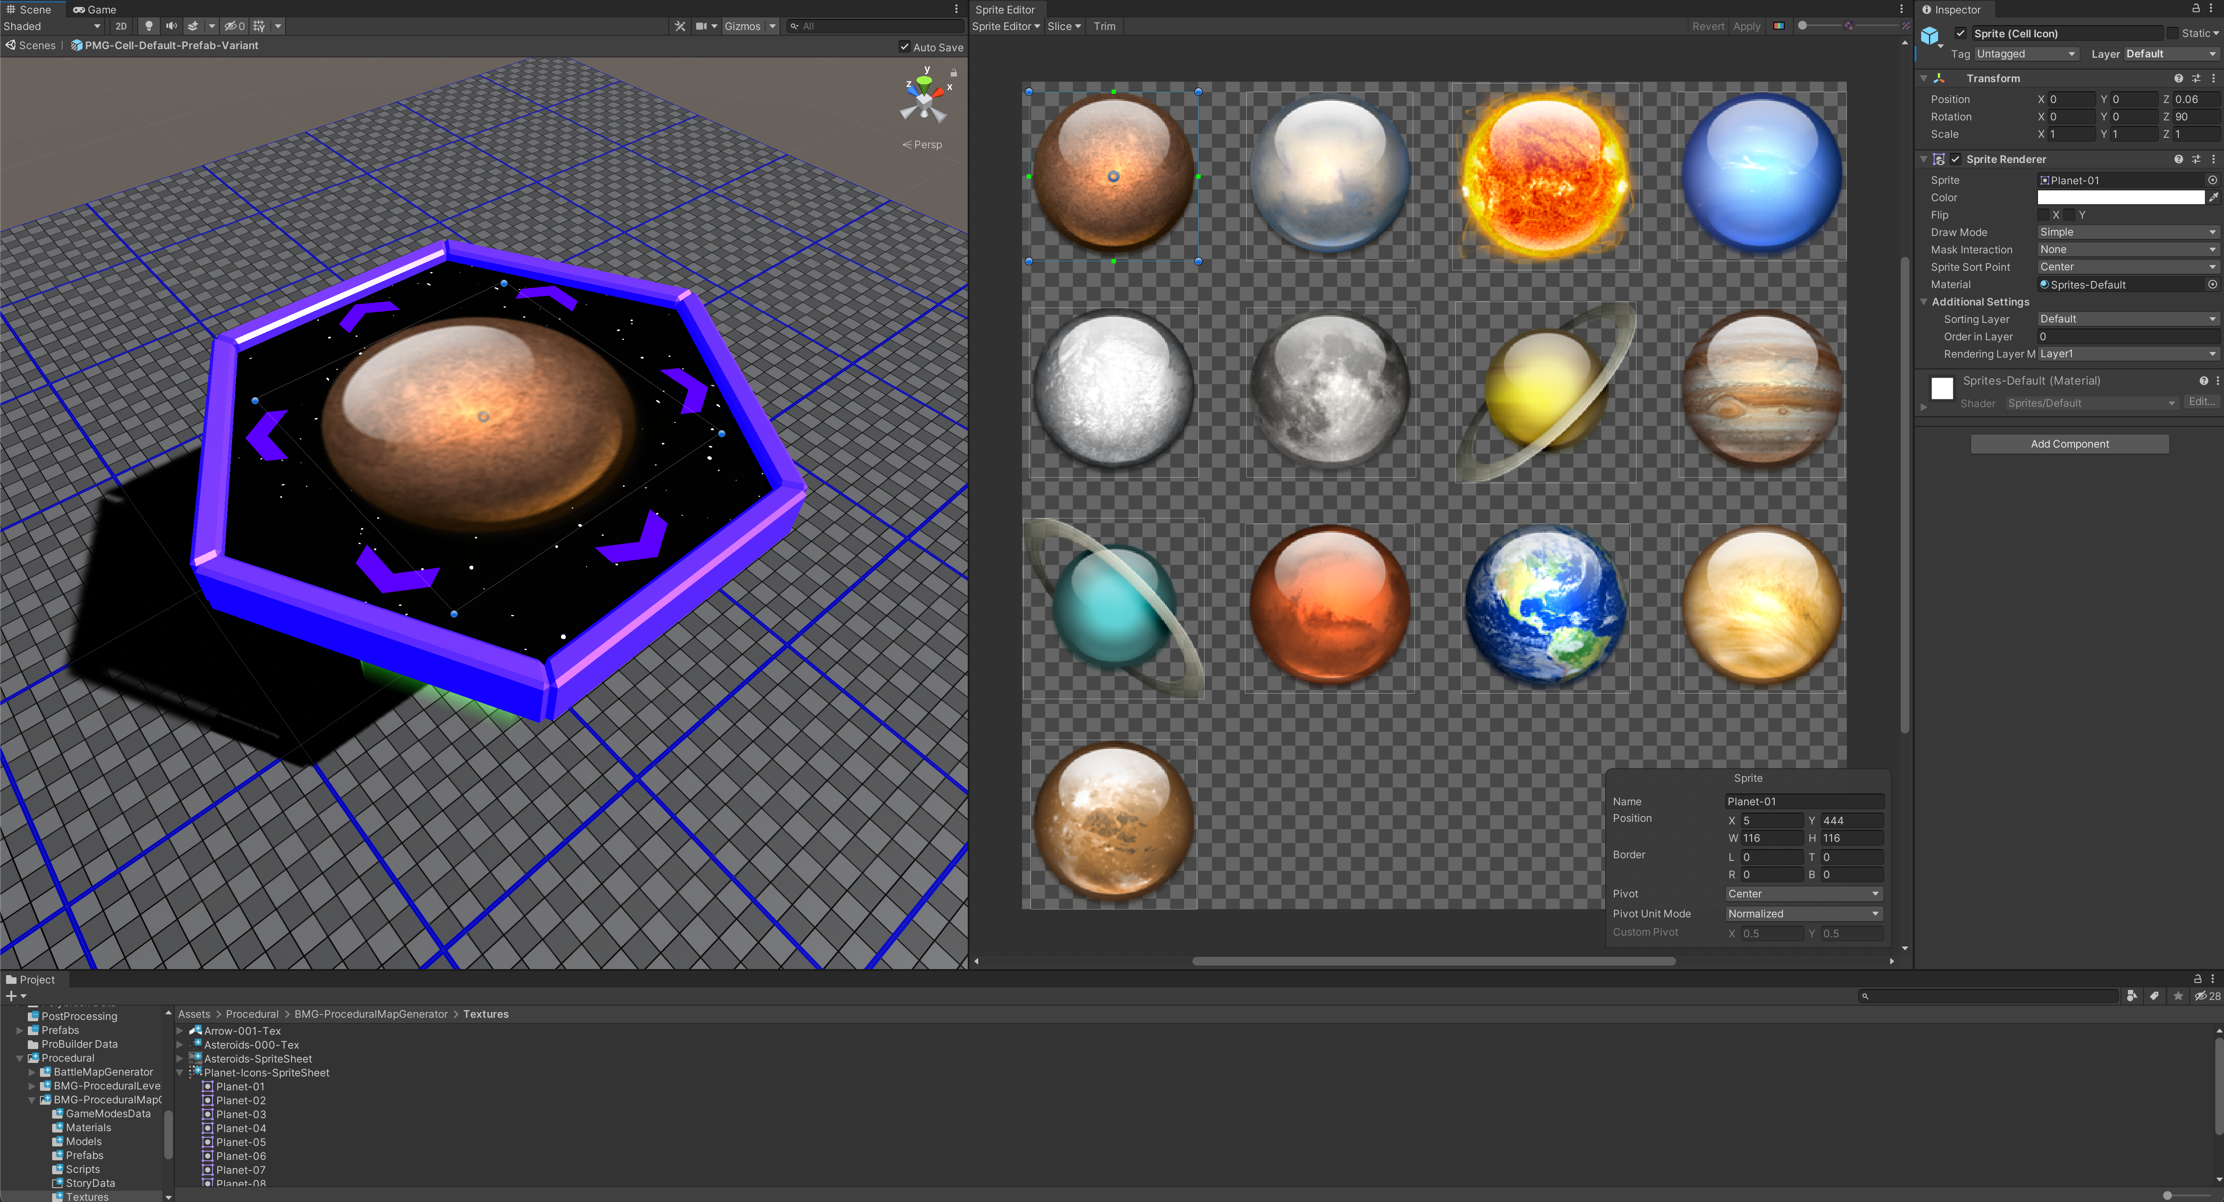Click the Sprite Renderer color eyedropper
The image size is (2224, 1202).
pos(2214,198)
